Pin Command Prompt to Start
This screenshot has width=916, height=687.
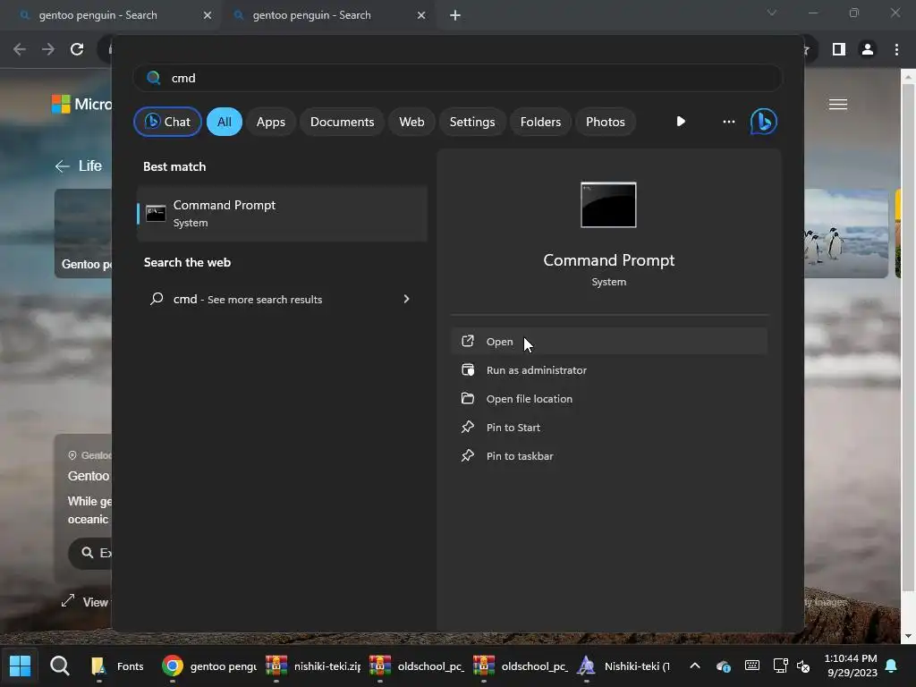(608, 427)
